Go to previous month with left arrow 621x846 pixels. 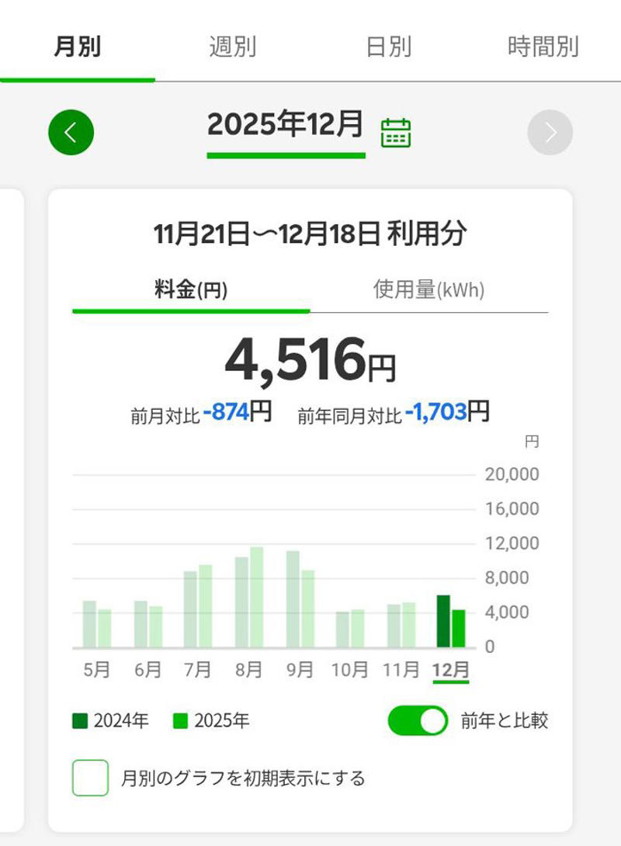point(71,132)
